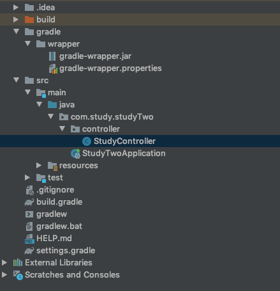Select the src folder label
Image resolution: width=280 pixels, height=291 pixels.
coord(42,81)
